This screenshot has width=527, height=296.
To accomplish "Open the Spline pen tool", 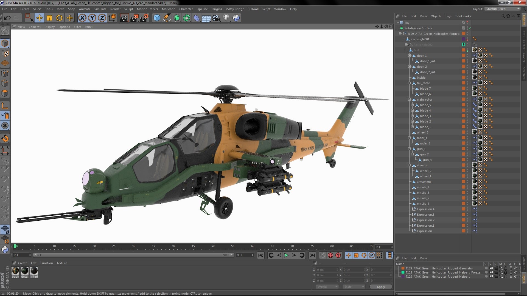I will point(167,18).
